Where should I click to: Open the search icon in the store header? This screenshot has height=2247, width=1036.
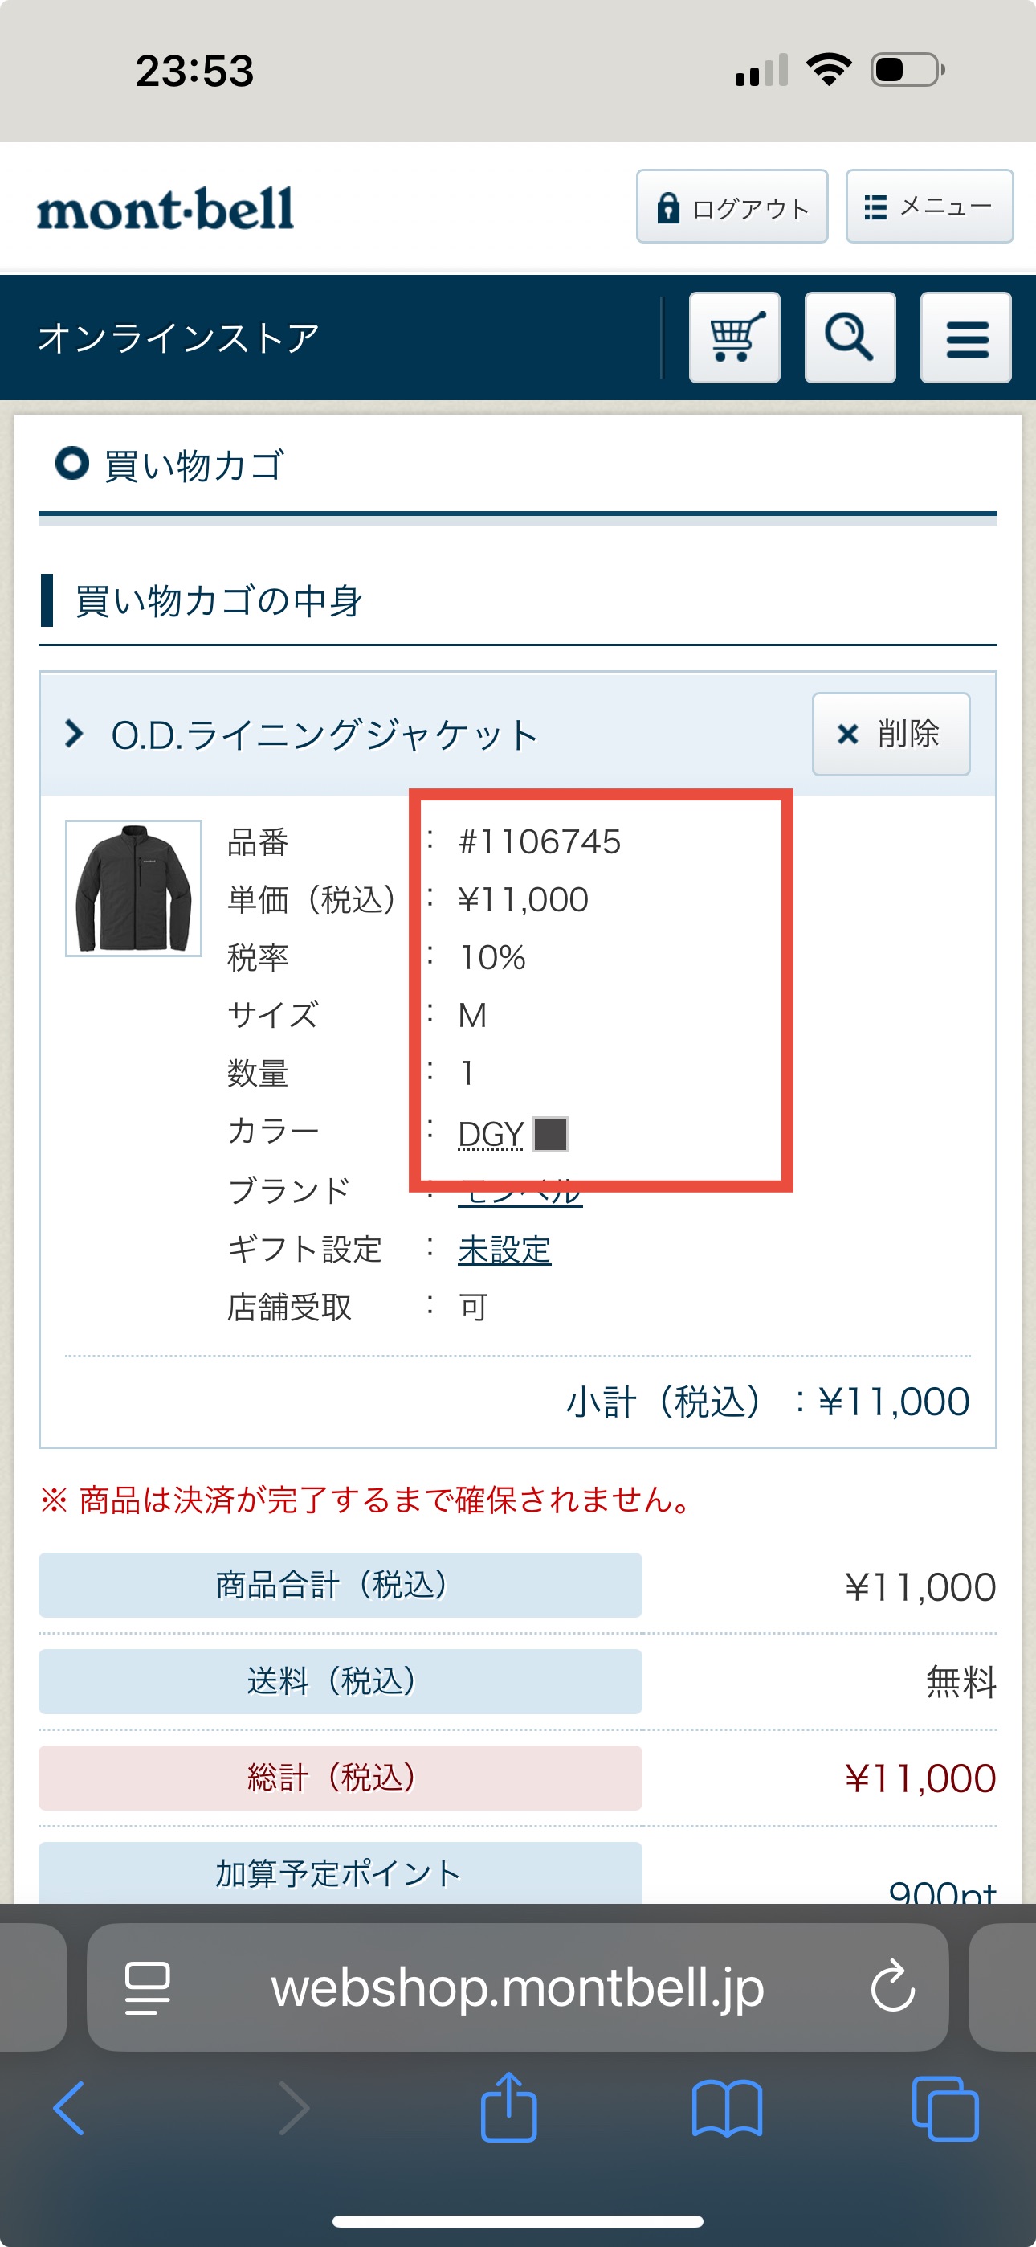pyautogui.click(x=849, y=339)
